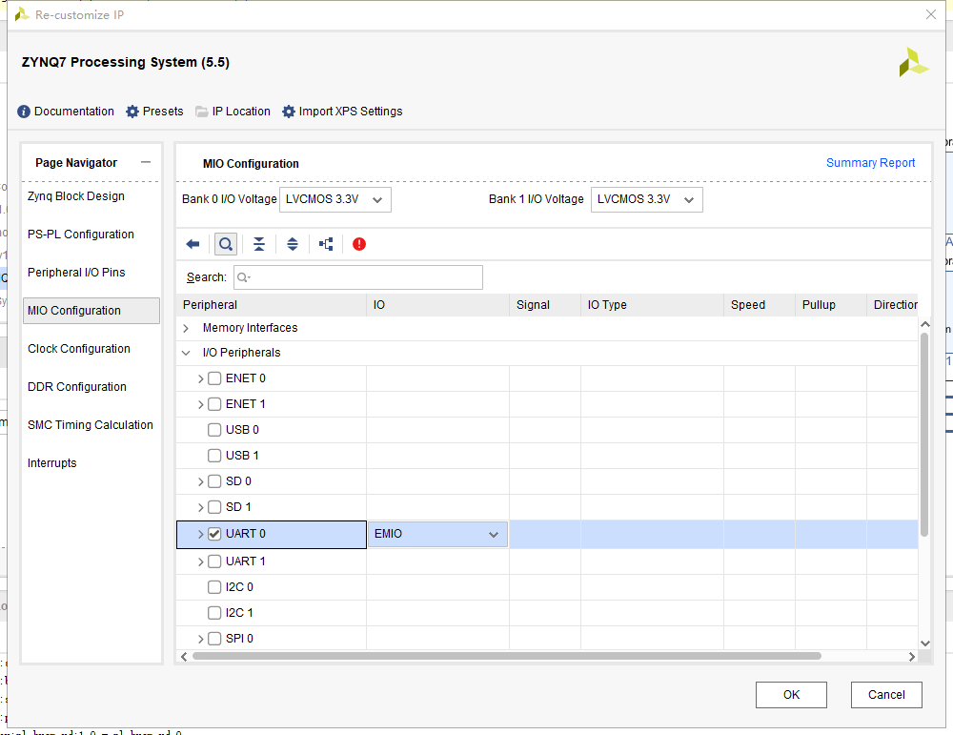Click the red error alert icon
Image resolution: width=953 pixels, height=735 pixels.
(359, 244)
